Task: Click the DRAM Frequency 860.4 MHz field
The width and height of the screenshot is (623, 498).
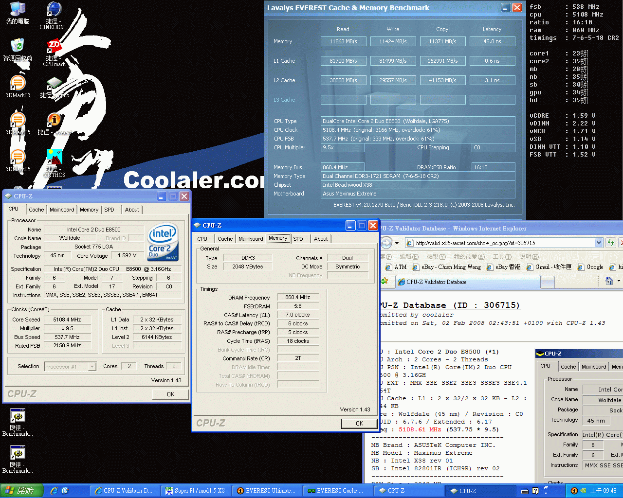Action: coord(298,297)
